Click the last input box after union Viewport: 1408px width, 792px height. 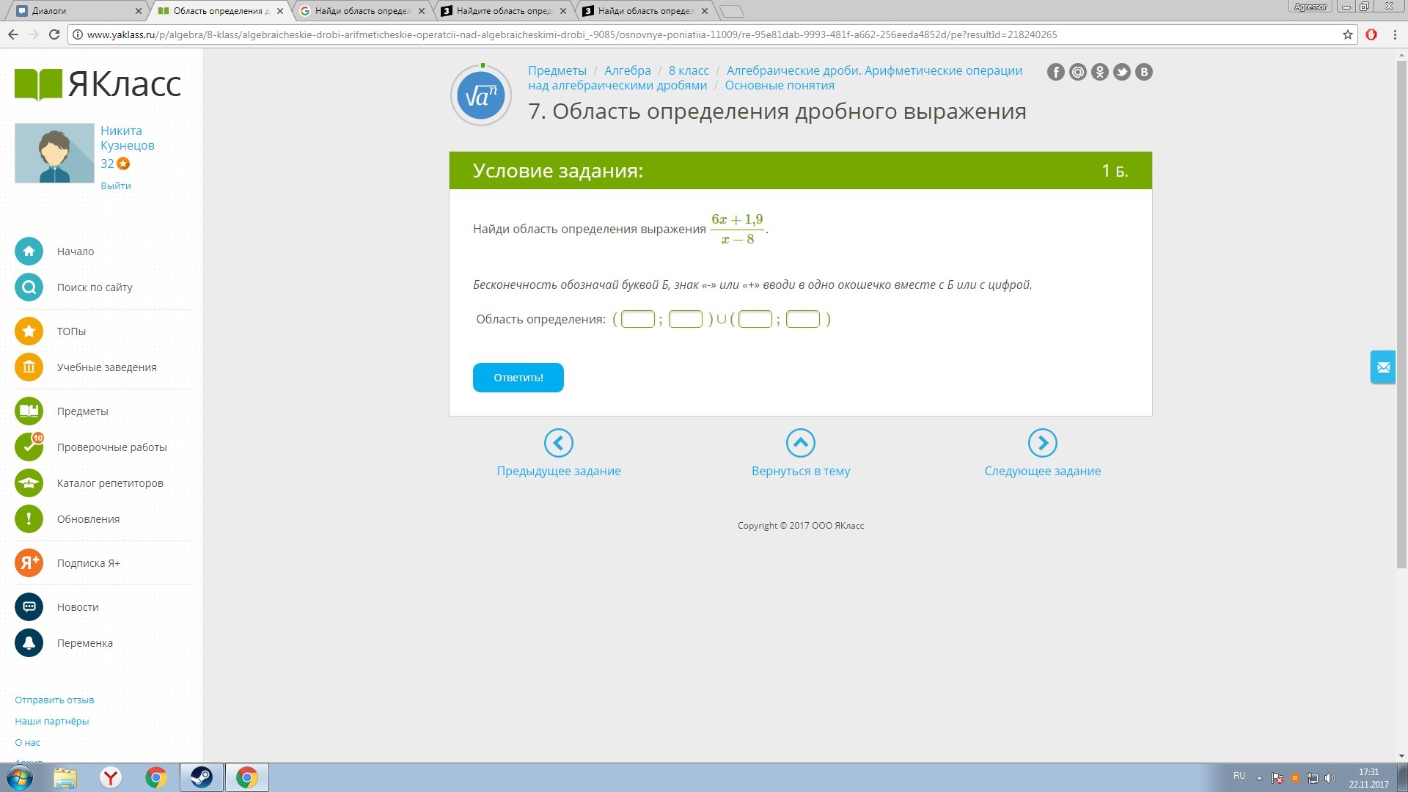coord(802,319)
